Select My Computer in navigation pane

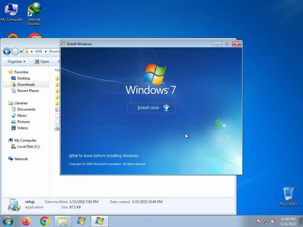[x=25, y=140]
